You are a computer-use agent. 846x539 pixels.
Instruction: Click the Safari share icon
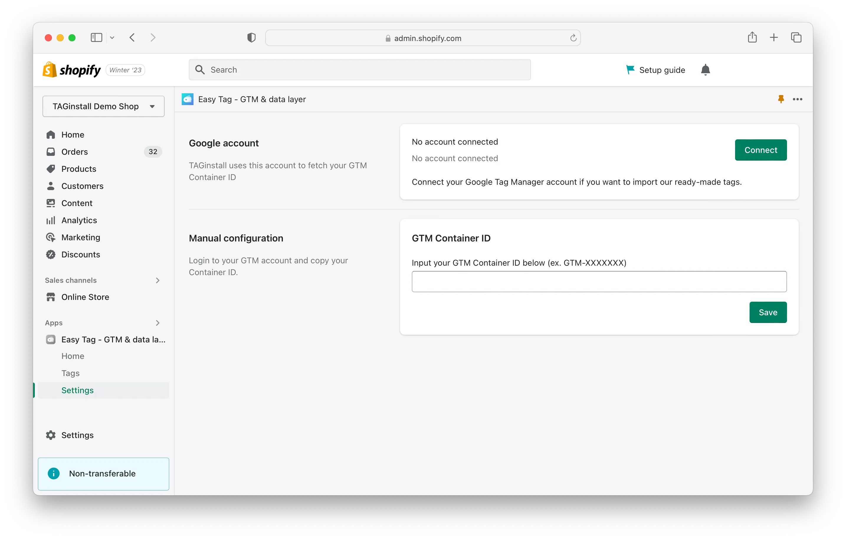(x=752, y=37)
